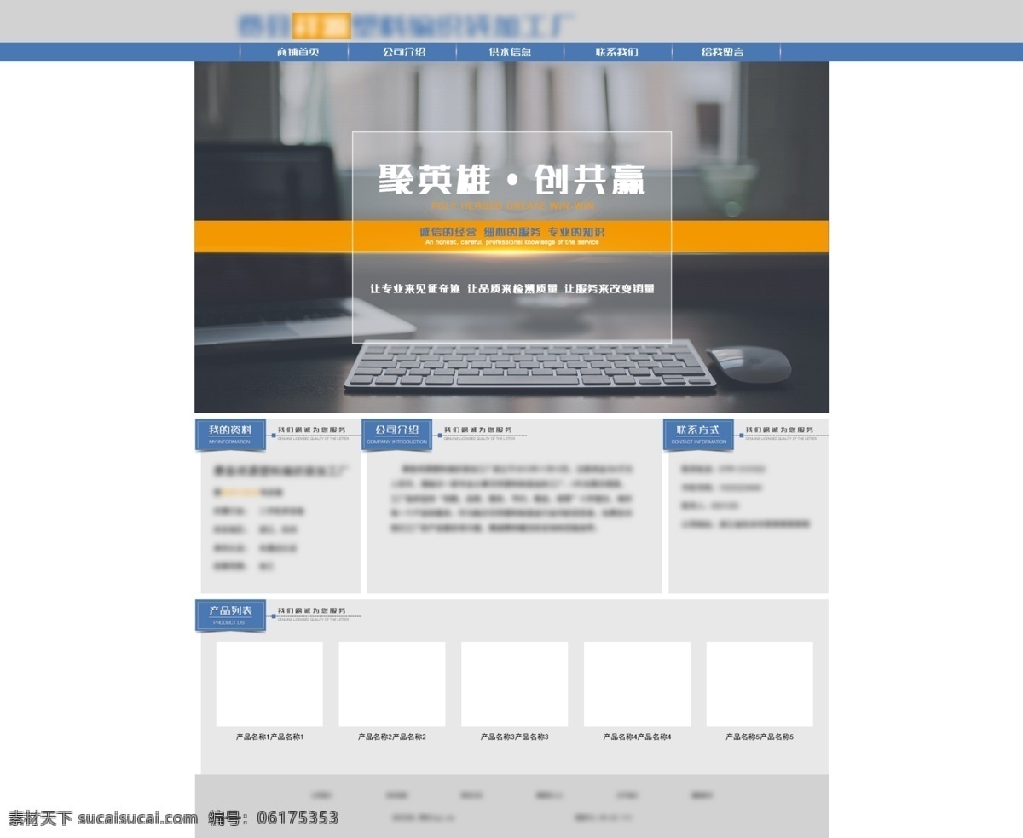This screenshot has width=1023, height=838.
Task: Click the 让专业来见证奇迹 banner tagline
Action: click(x=415, y=289)
